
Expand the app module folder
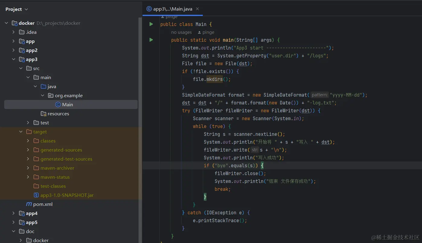(14, 41)
